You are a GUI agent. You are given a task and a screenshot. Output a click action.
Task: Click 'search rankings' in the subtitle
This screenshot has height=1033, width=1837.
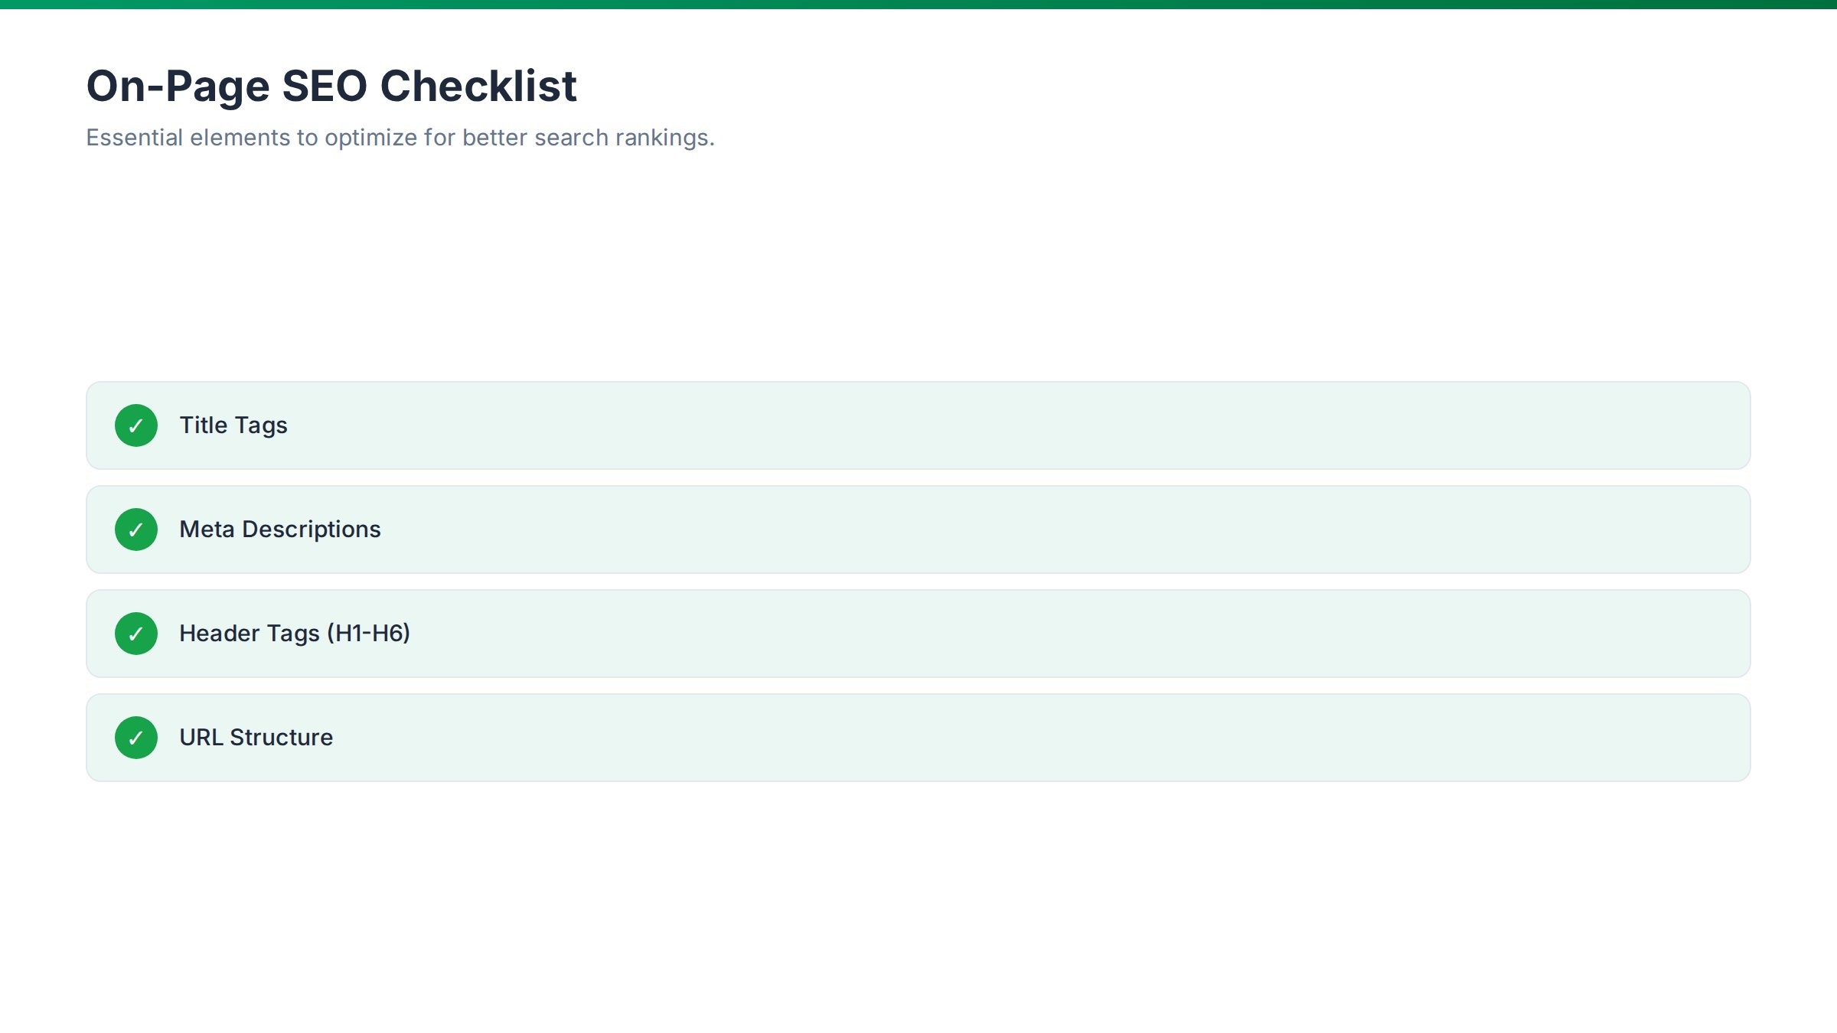624,138
